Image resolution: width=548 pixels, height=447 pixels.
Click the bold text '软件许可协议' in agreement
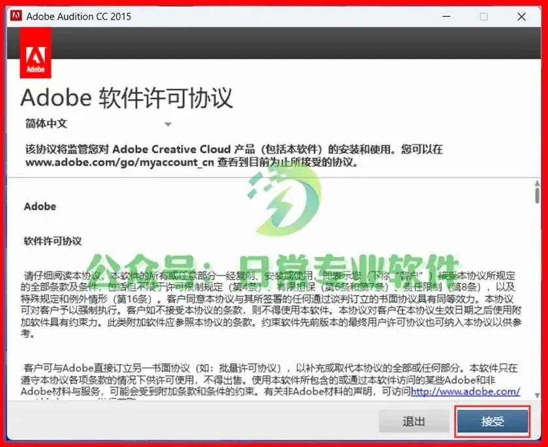tap(53, 241)
